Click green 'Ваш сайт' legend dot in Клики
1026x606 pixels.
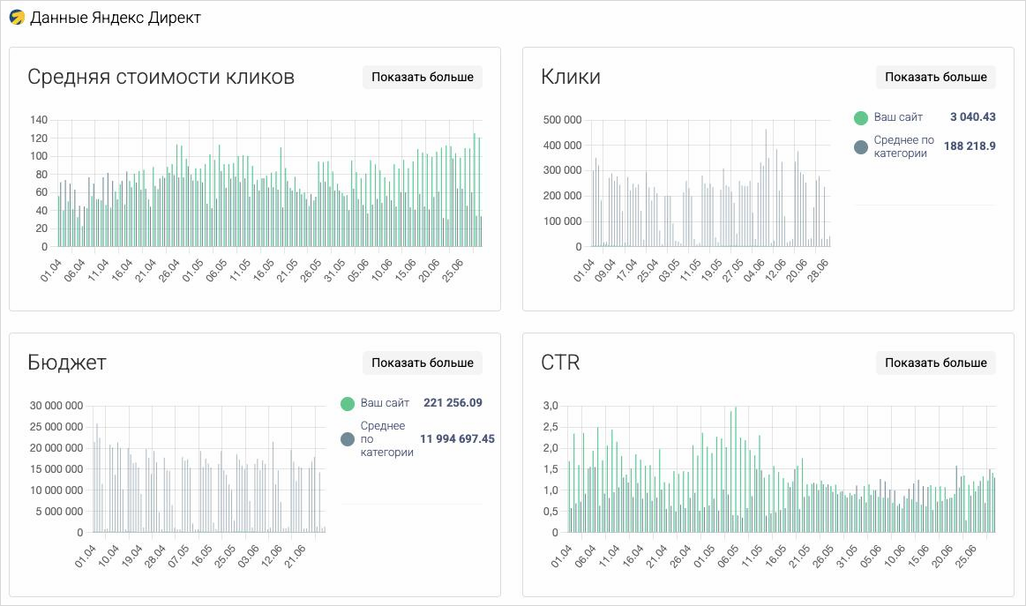(x=861, y=118)
